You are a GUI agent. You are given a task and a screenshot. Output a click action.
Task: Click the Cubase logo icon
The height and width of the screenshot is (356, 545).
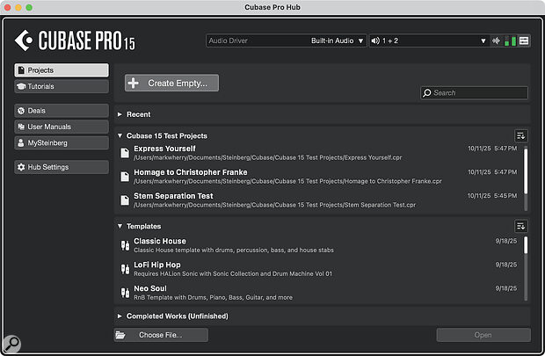coord(24,40)
